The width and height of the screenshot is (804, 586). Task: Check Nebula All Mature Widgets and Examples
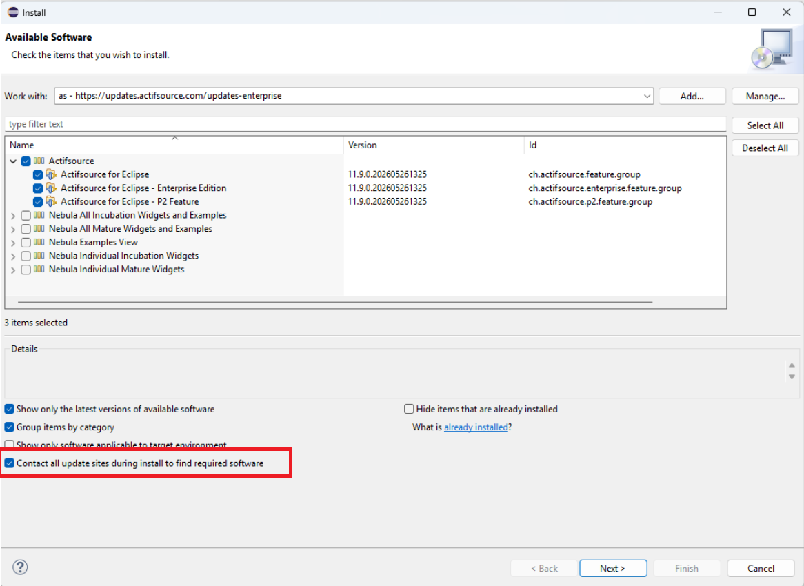coord(26,229)
